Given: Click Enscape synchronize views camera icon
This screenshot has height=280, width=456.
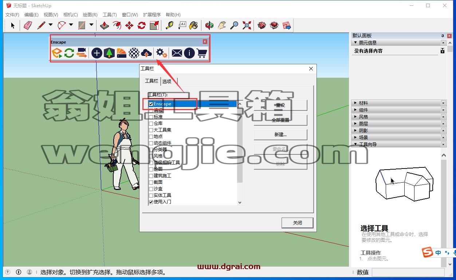Looking at the screenshot, I should click(x=82, y=53).
